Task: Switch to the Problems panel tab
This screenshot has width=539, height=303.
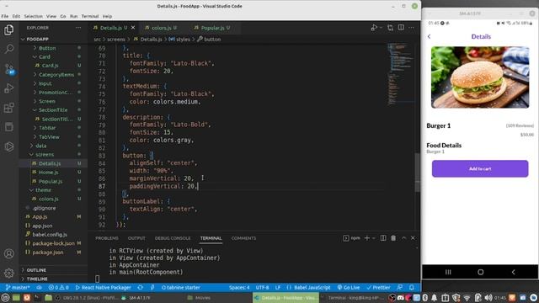Action: coord(107,238)
